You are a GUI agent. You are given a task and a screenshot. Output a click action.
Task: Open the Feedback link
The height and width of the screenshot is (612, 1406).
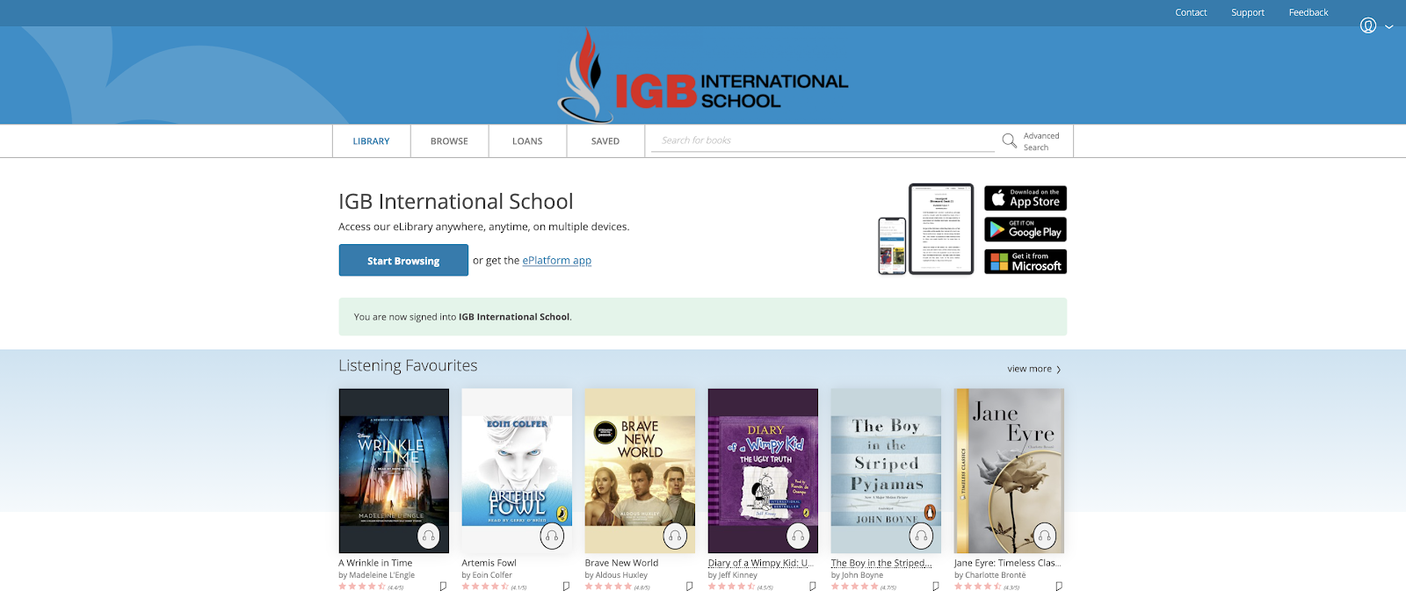tap(1308, 12)
